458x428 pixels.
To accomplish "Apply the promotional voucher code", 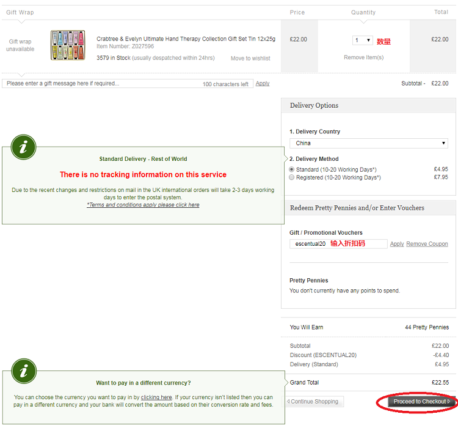I will click(x=397, y=244).
